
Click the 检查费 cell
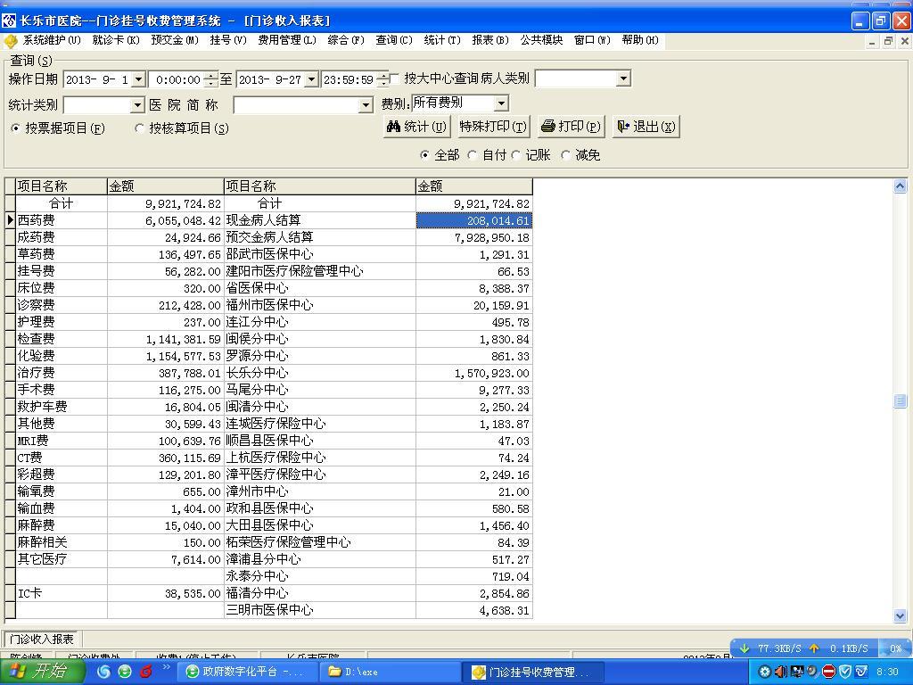tap(62, 339)
